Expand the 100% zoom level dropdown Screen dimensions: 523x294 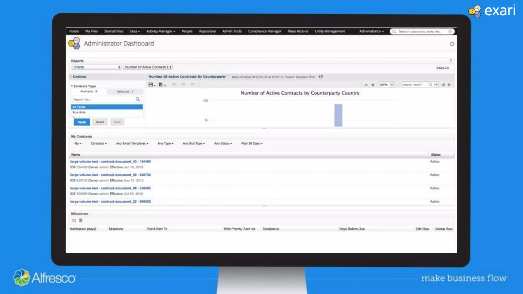tap(392, 85)
